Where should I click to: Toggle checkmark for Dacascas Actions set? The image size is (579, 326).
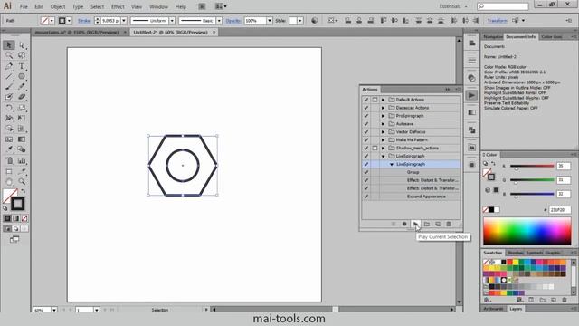point(365,108)
